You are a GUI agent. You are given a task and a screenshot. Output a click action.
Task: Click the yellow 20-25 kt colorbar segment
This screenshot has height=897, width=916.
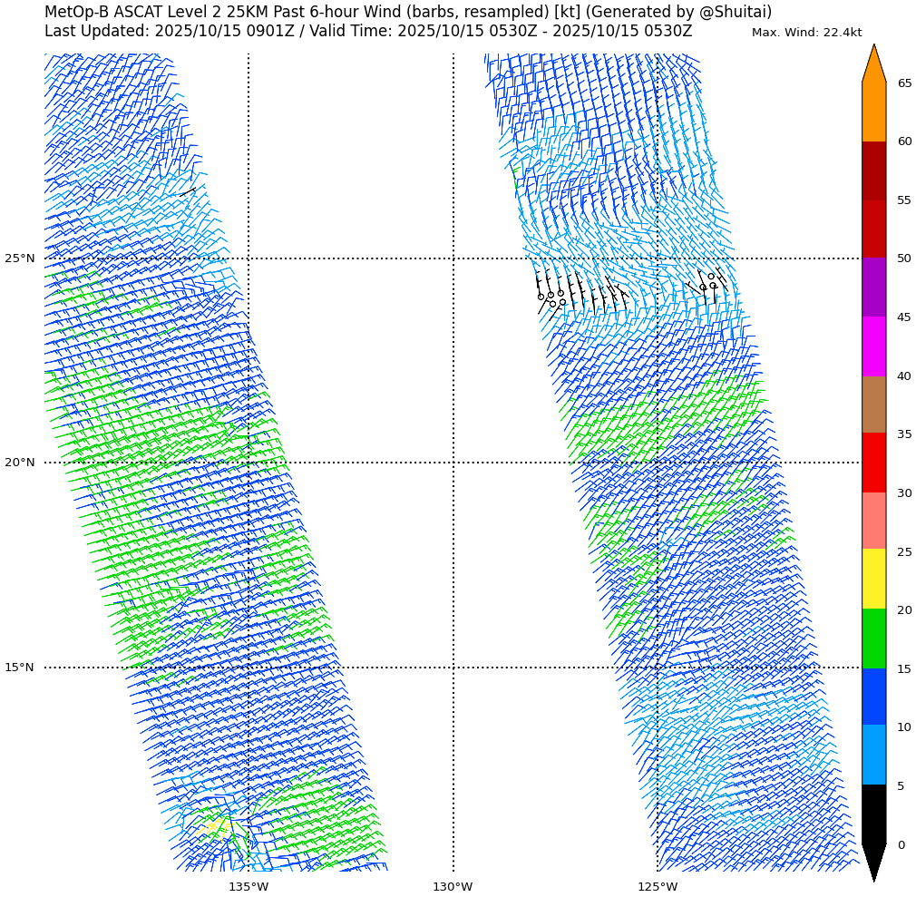[x=873, y=580]
